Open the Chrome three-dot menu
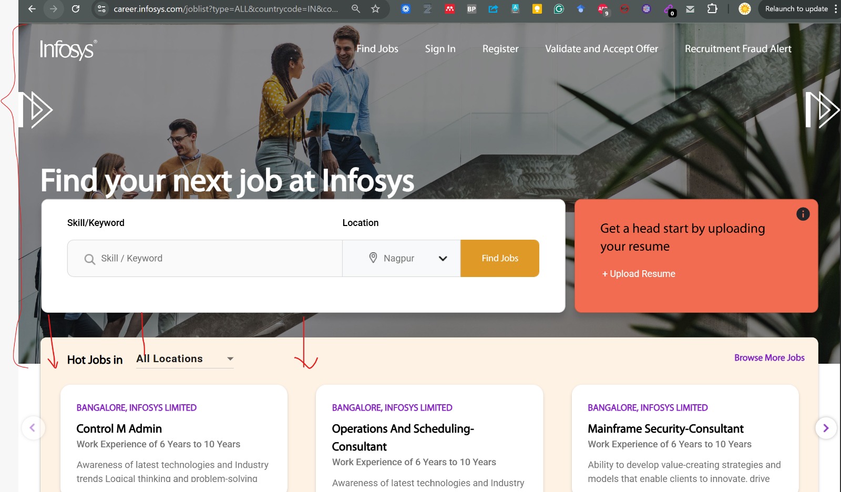The height and width of the screenshot is (492, 841). 836,9
